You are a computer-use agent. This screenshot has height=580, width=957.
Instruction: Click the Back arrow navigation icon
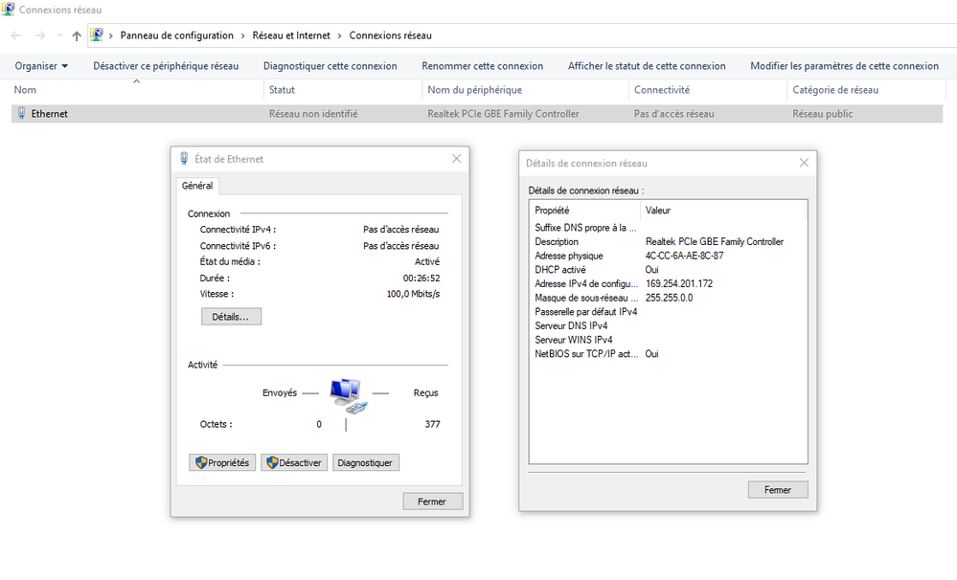coord(16,35)
